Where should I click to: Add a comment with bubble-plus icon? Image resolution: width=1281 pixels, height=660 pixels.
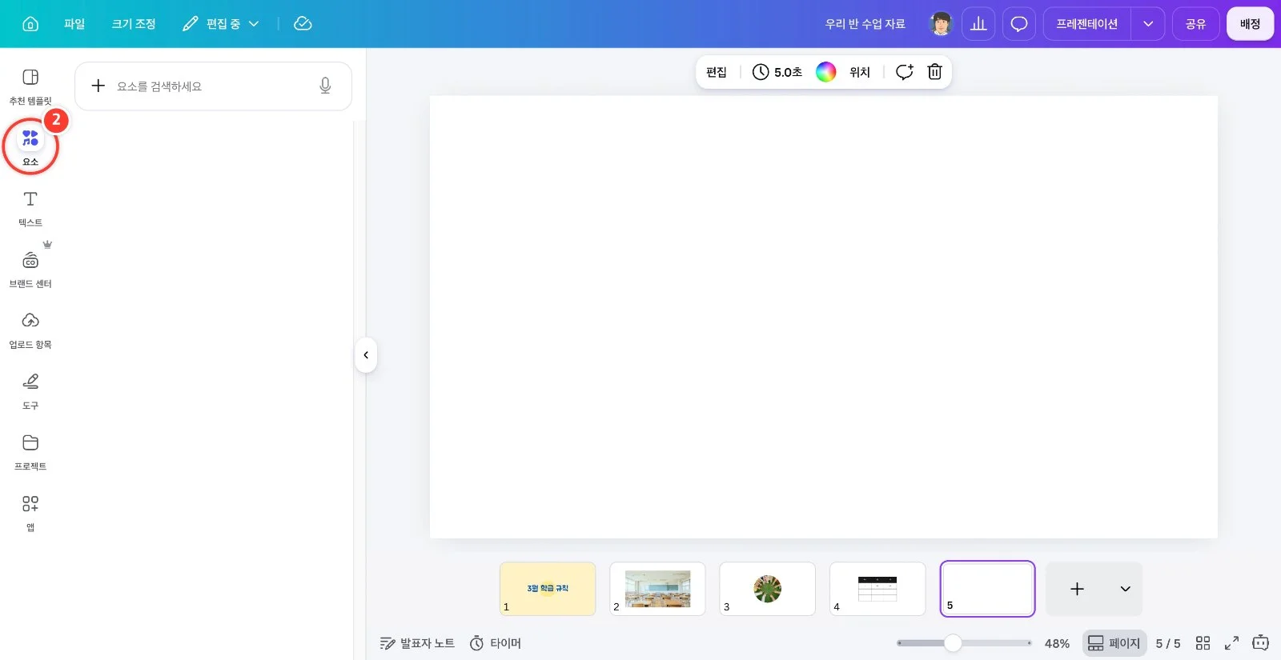tap(905, 72)
